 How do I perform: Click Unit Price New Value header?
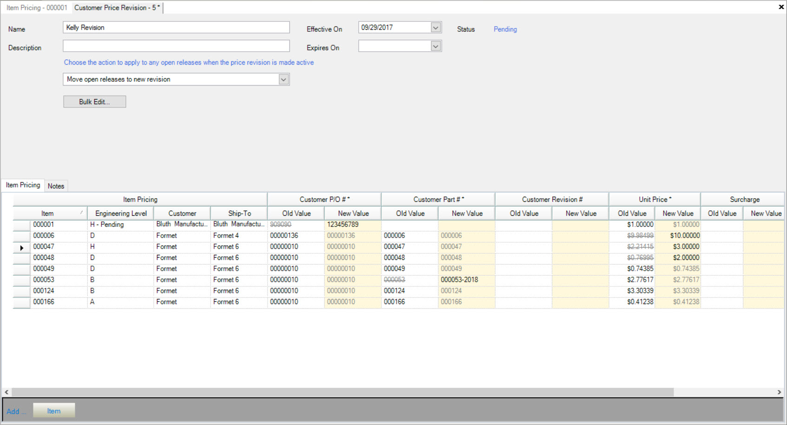(678, 213)
